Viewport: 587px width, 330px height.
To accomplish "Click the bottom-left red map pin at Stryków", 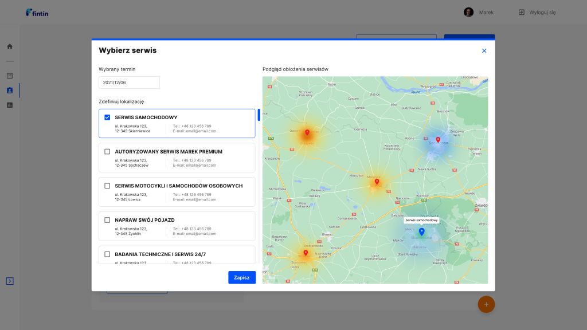I will tap(306, 253).
